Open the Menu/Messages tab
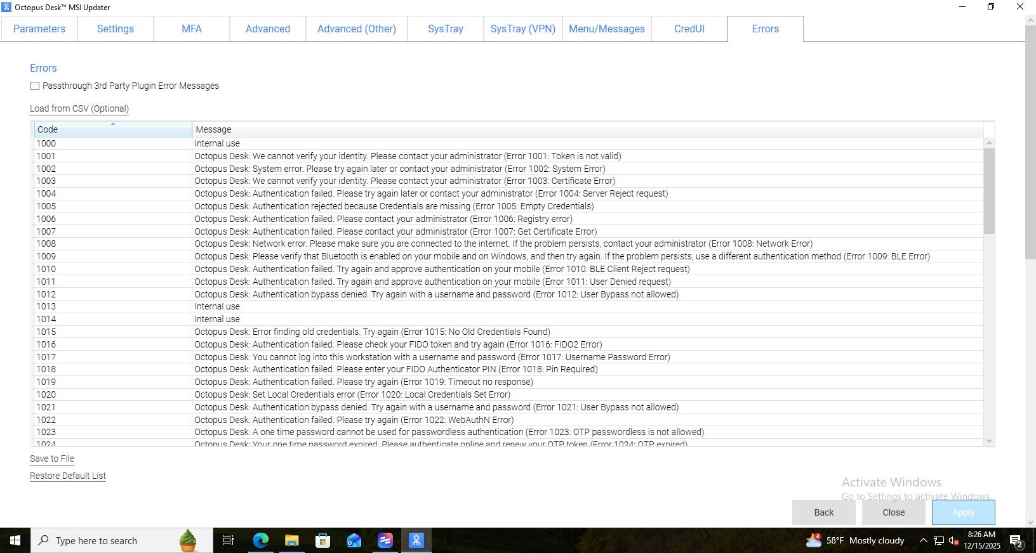Image resolution: width=1036 pixels, height=553 pixels. pos(607,29)
